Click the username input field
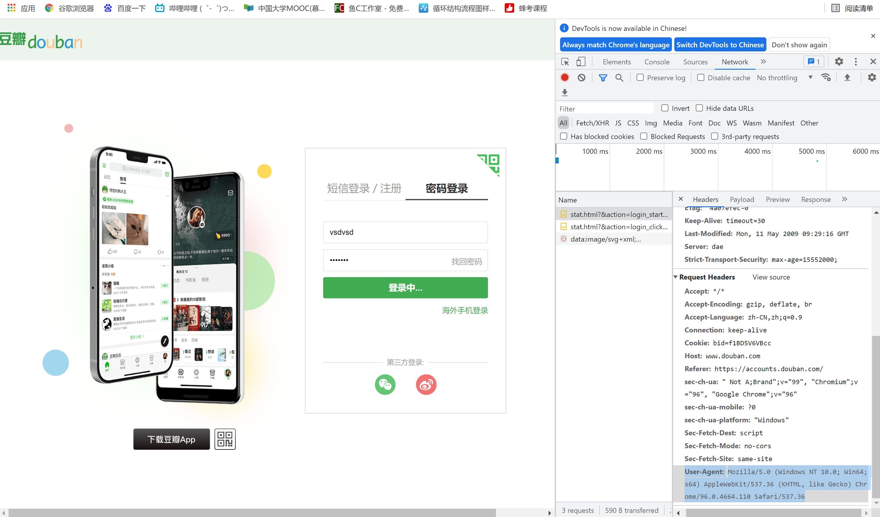This screenshot has width=880, height=517. pyautogui.click(x=405, y=232)
